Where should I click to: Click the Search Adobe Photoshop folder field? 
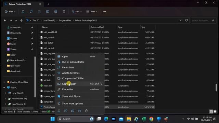click(203, 20)
